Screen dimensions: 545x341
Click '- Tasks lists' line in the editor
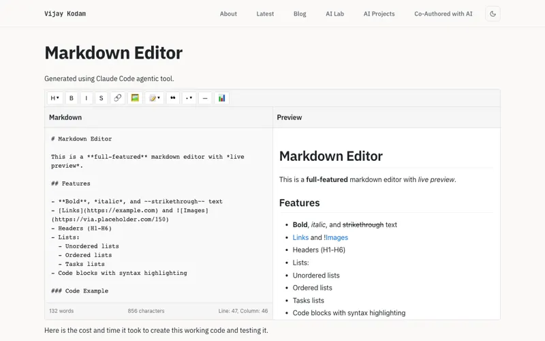coord(81,264)
